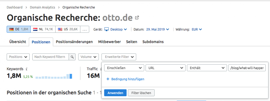Image resolution: width=270 pixels, height=101 pixels.
Task: Click the Anwenden button
Action: (x=115, y=93)
